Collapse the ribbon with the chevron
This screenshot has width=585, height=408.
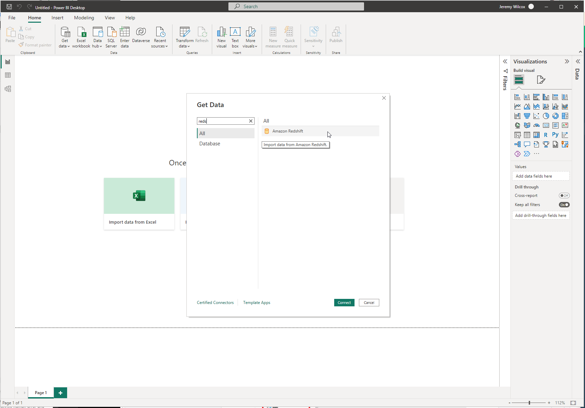[580, 52]
